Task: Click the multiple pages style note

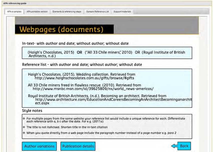Action: 106,120
